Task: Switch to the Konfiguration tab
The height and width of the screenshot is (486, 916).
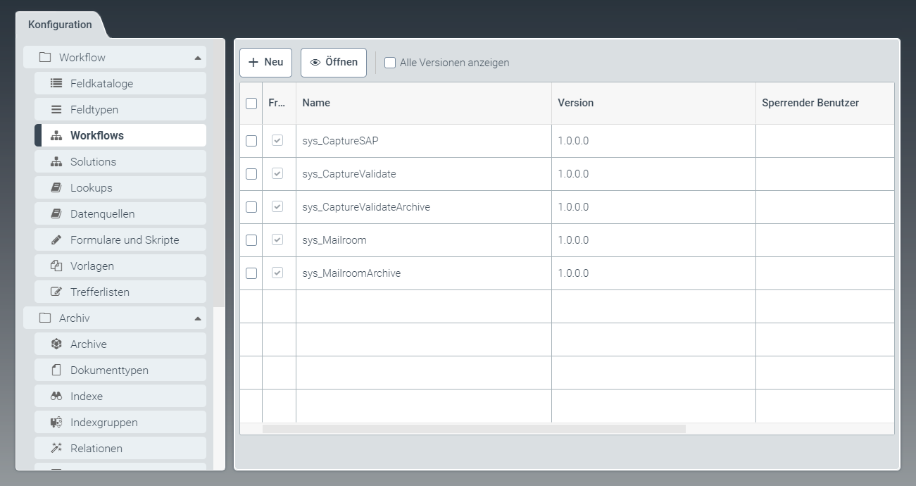Action: 60,24
